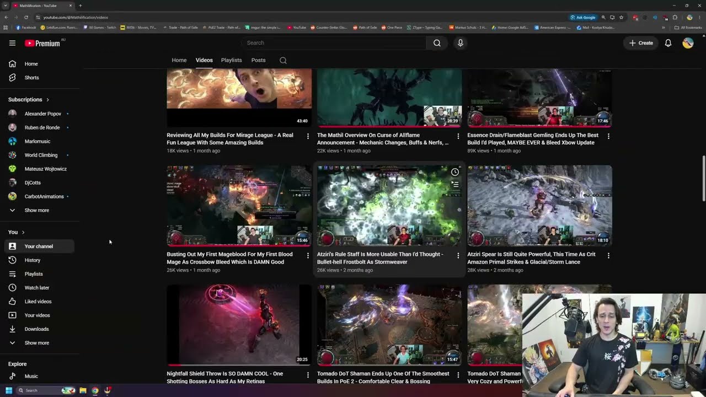
Task: Open the Subscriptions section header
Action: (29, 100)
